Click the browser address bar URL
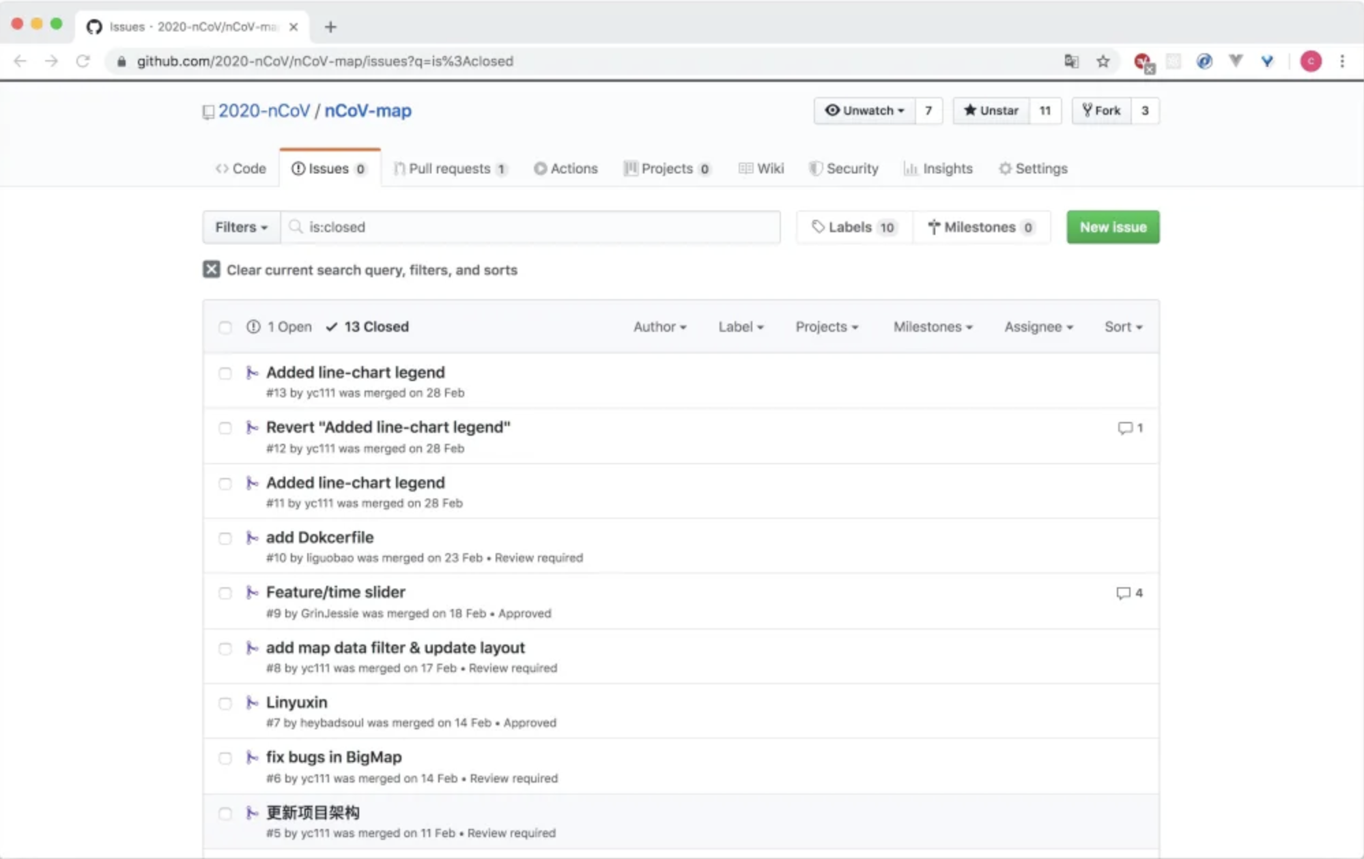This screenshot has height=859, width=1364. pyautogui.click(x=325, y=61)
